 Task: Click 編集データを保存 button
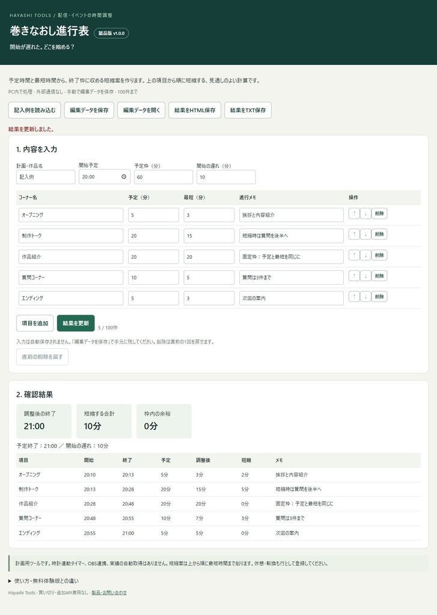click(x=89, y=111)
